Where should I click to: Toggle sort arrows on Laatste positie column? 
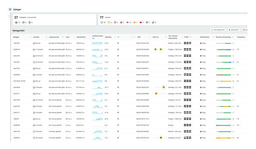(63, 37)
